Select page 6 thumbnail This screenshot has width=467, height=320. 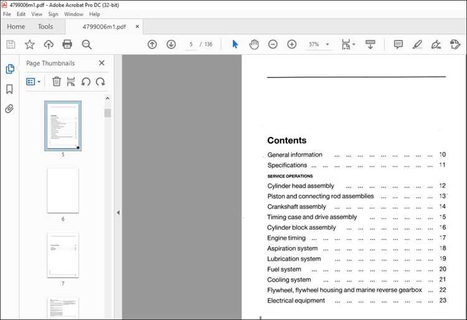pyautogui.click(x=63, y=191)
